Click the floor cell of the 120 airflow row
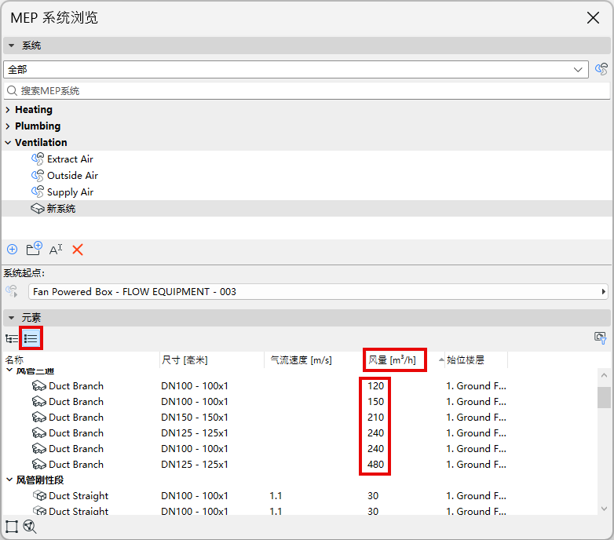614x540 pixels. (476, 386)
